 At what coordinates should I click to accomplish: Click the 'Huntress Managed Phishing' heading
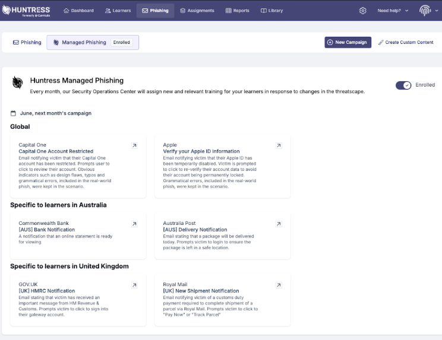(x=77, y=81)
